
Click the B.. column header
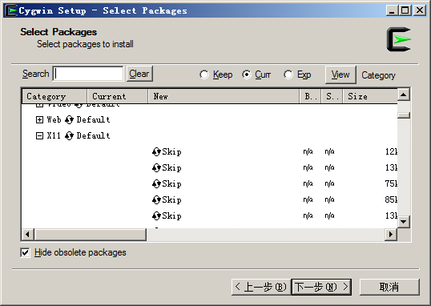tap(310, 96)
